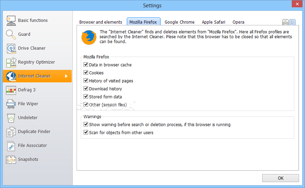Click the Internet Cleaner globe icon
The image size is (305, 188).
point(11,76)
